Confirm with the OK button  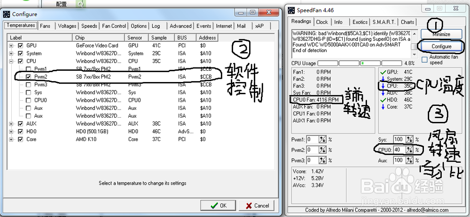coord(219,206)
